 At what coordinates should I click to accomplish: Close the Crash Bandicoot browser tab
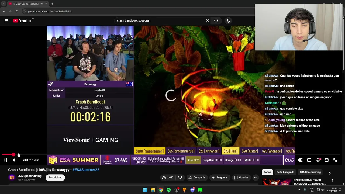tap(46, 4)
